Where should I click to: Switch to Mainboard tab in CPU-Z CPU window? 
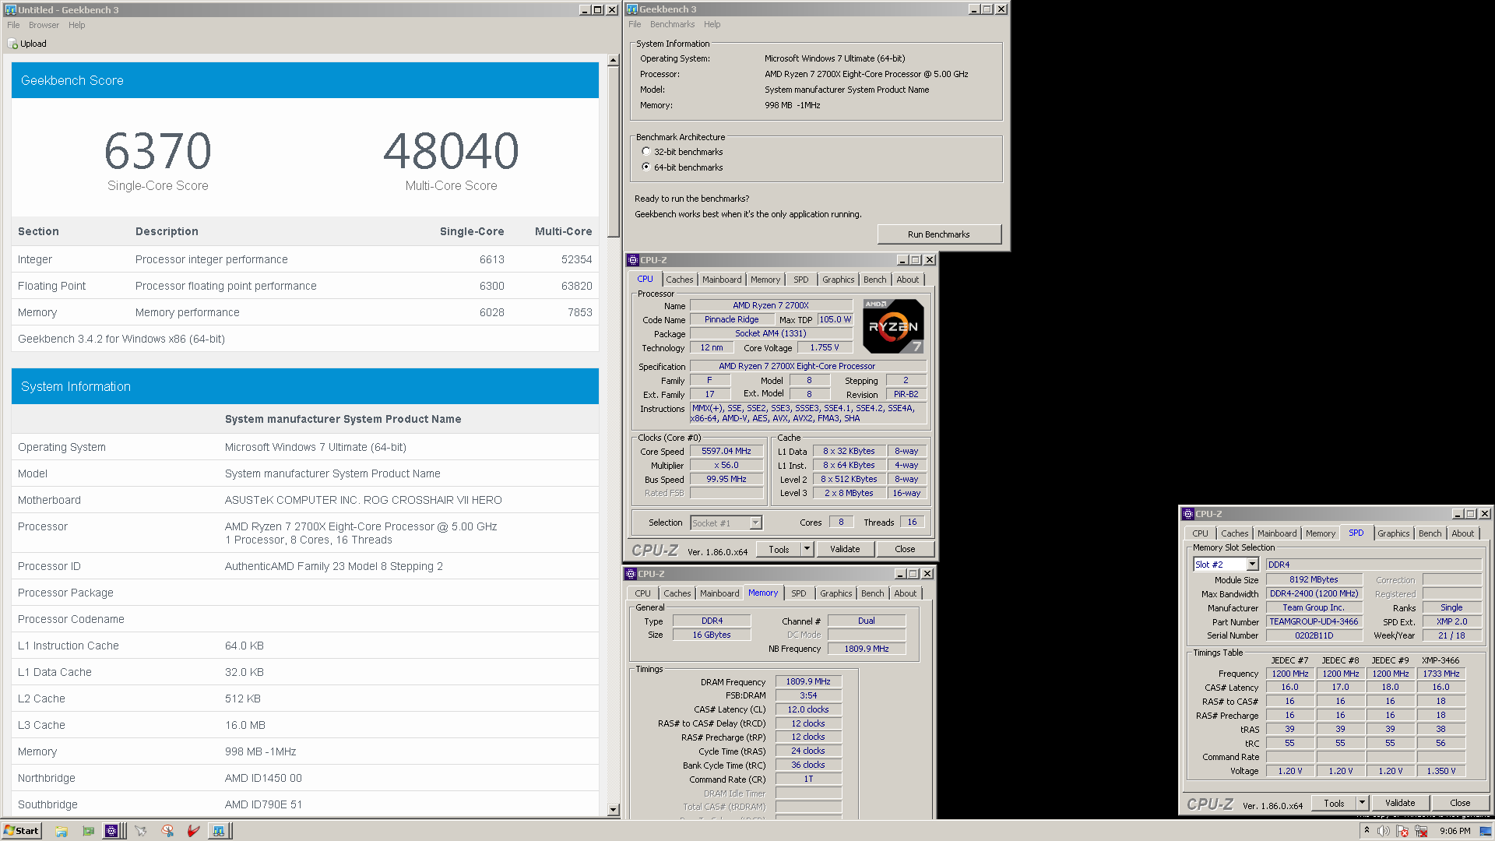click(722, 280)
